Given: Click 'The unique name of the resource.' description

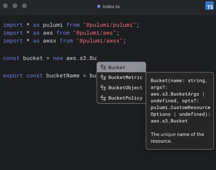Looking at the screenshot, I should click(177, 138).
